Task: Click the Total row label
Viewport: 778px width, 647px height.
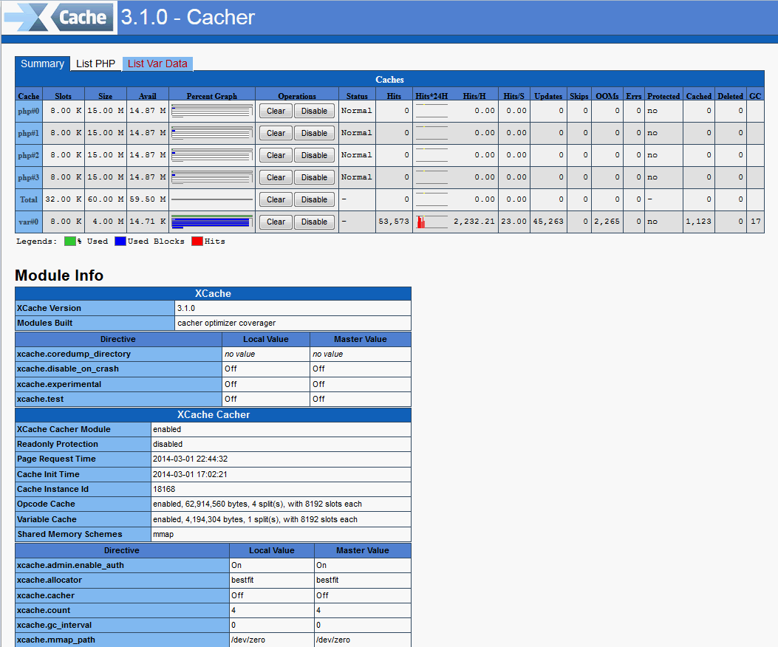Action: [x=28, y=199]
